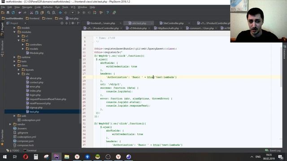
Task: Click the Replace icon in toolbar
Action: [x=54, y=13]
